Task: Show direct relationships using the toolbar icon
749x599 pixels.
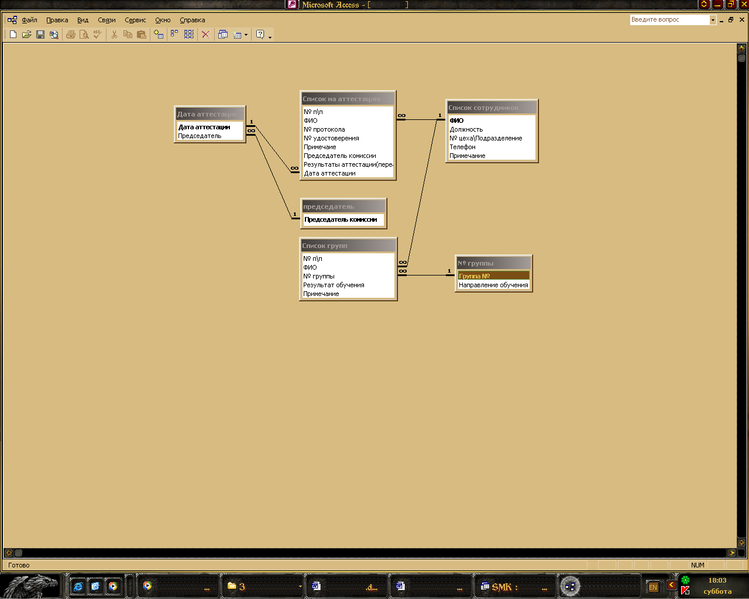Action: coord(174,35)
